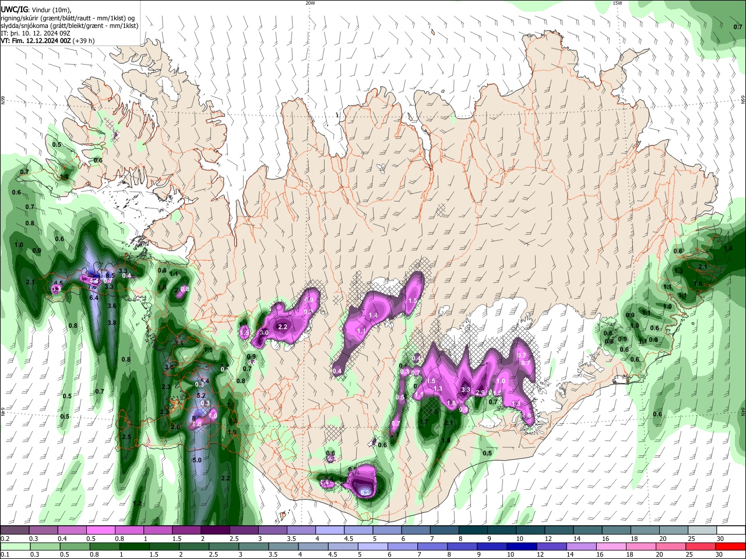Screen dimensions: 746x559
Task: Select the pale green swatch labeled 0.1
Action: click(x=15, y=546)
